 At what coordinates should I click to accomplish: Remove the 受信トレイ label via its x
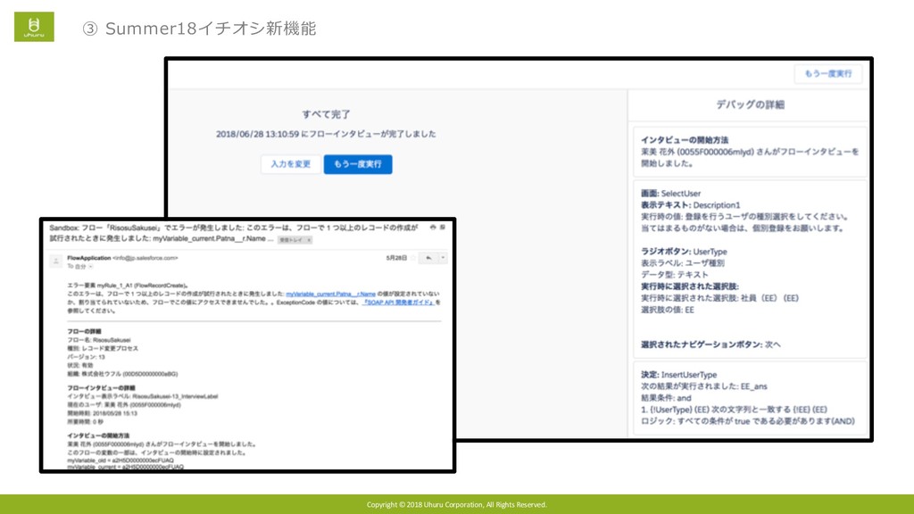[x=309, y=240]
